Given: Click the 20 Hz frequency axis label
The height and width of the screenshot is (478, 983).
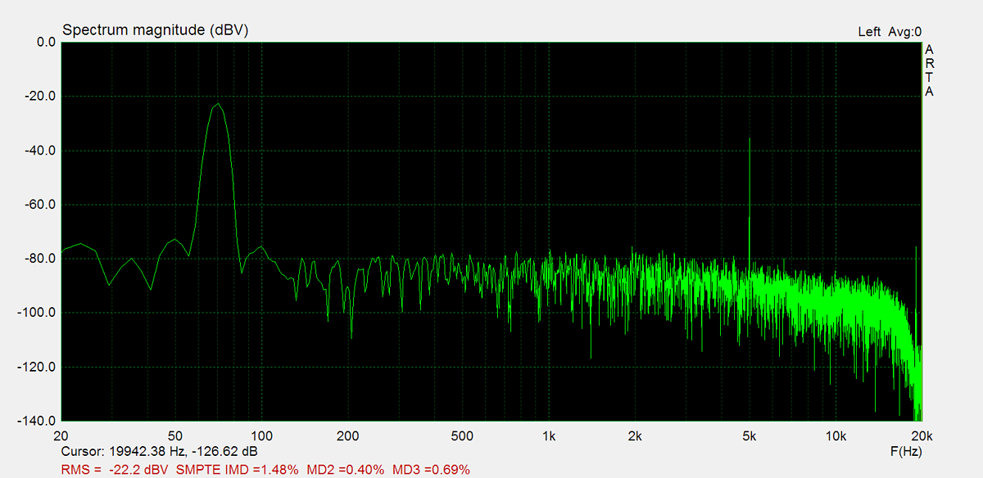Looking at the screenshot, I should [61, 435].
